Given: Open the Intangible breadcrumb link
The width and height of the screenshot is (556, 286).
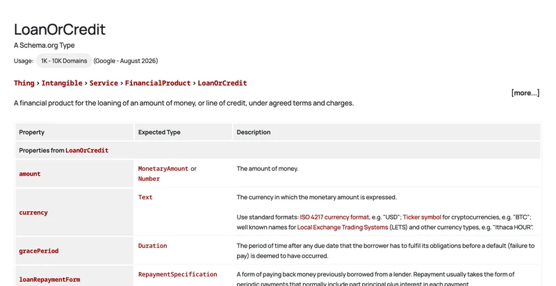Looking at the screenshot, I should pos(62,83).
